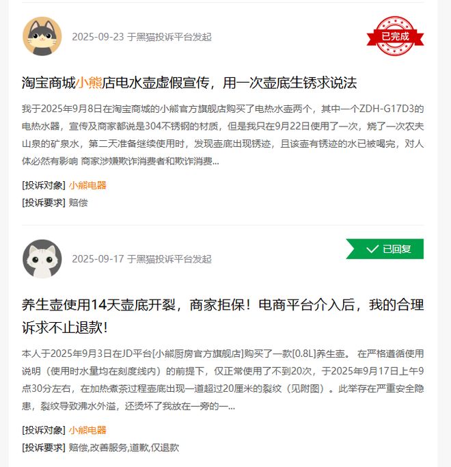Click 于黑猫投诉平台发起 text beside first avatar
This screenshot has height=467, width=451.
169,37
